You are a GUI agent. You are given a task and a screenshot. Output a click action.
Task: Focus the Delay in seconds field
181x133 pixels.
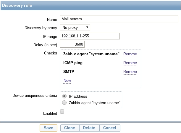tap(72, 44)
